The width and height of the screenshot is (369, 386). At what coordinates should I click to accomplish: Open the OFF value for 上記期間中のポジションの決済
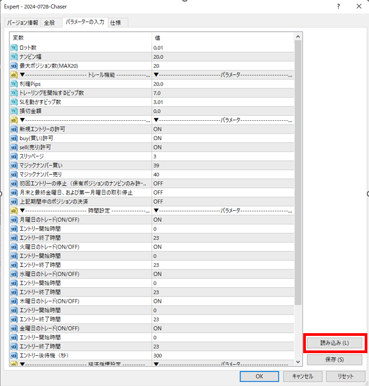coord(158,202)
